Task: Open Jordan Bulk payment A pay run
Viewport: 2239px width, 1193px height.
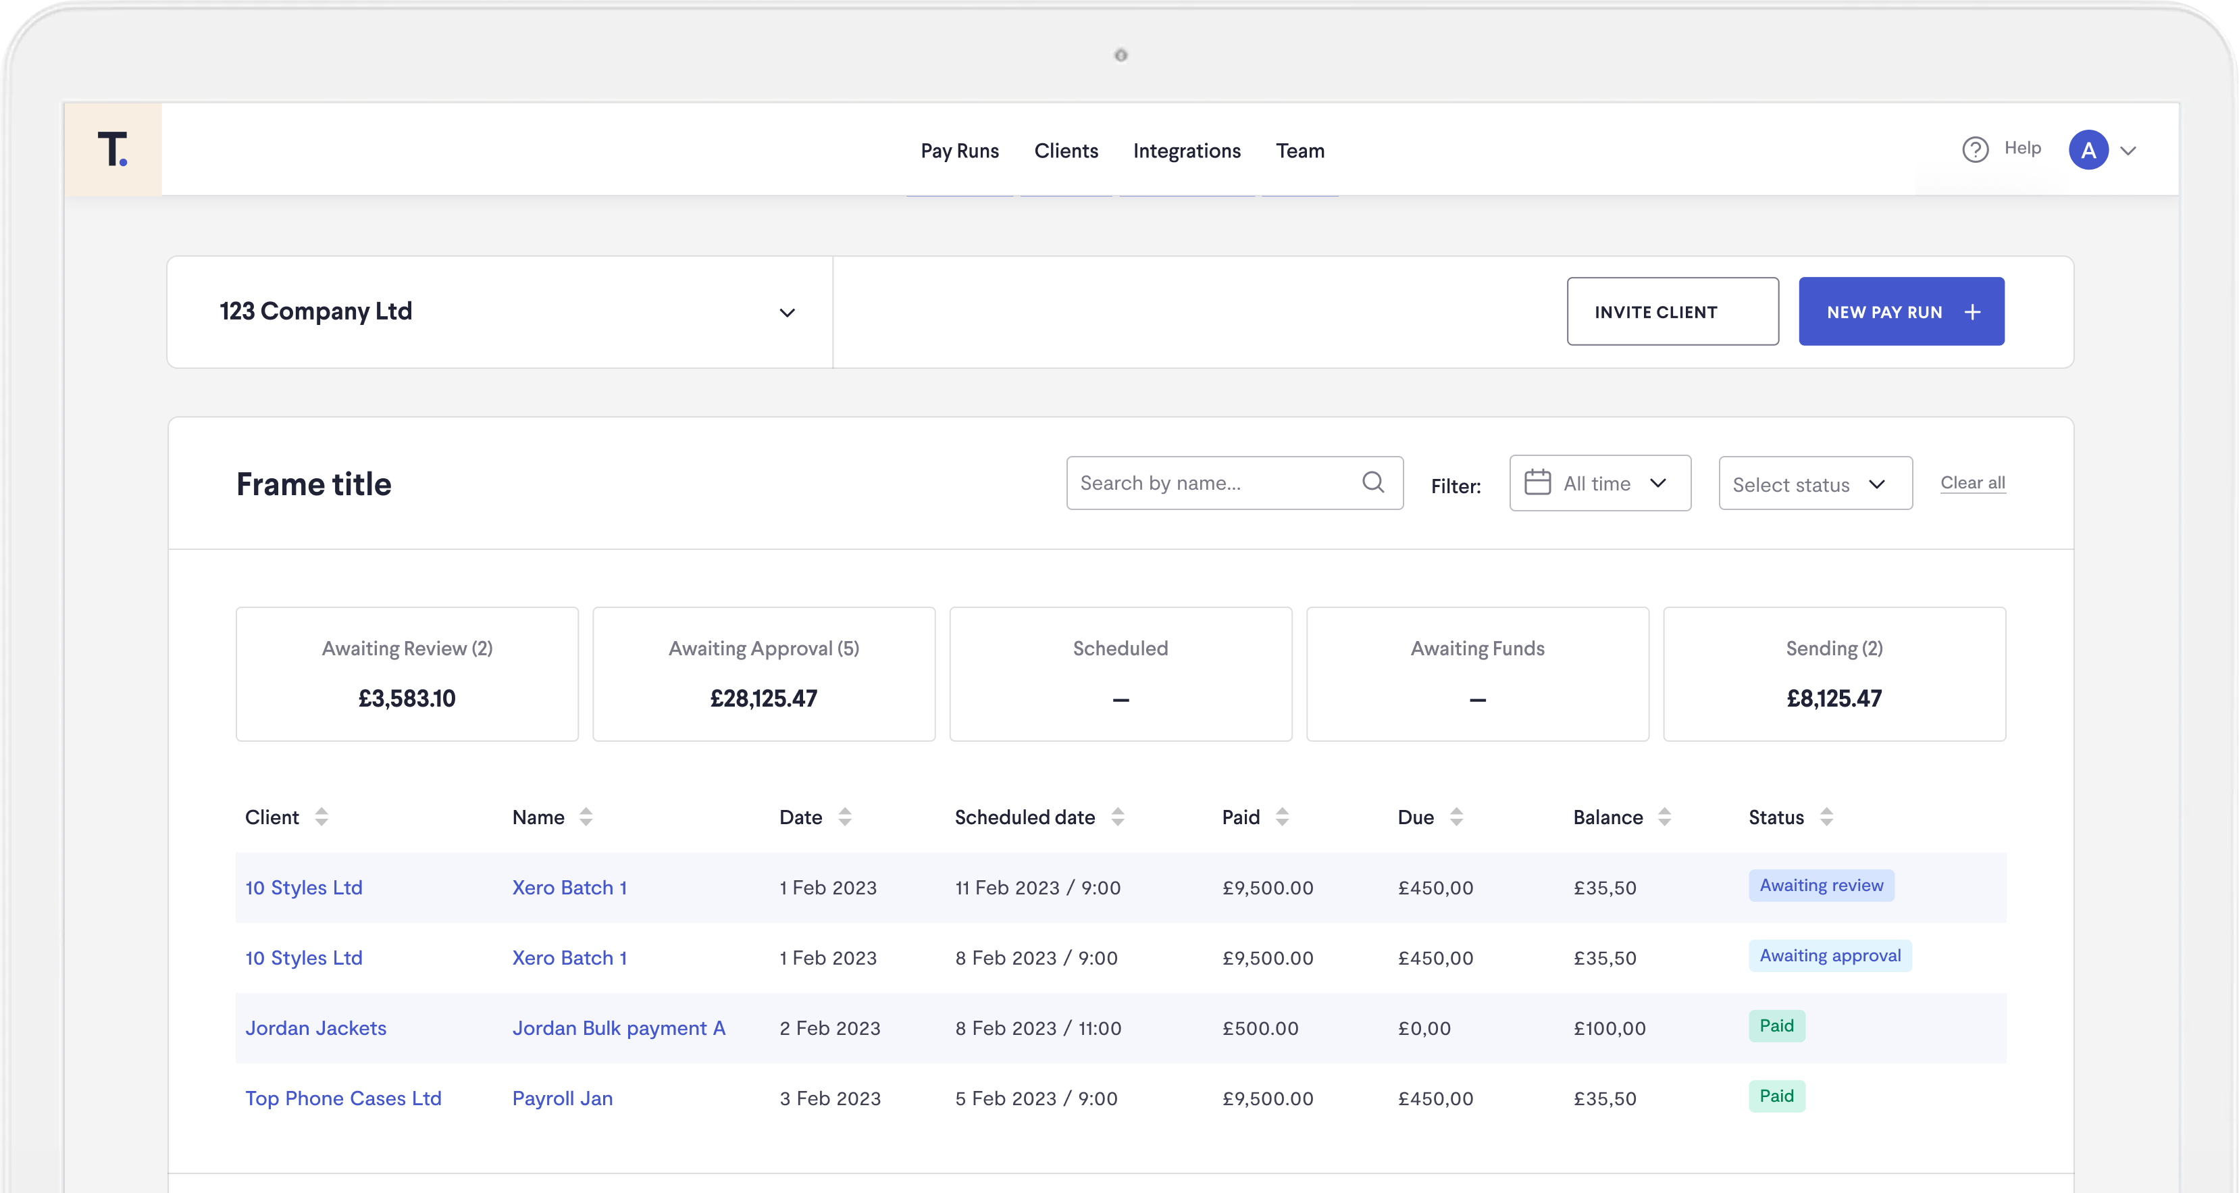Action: (619, 1029)
